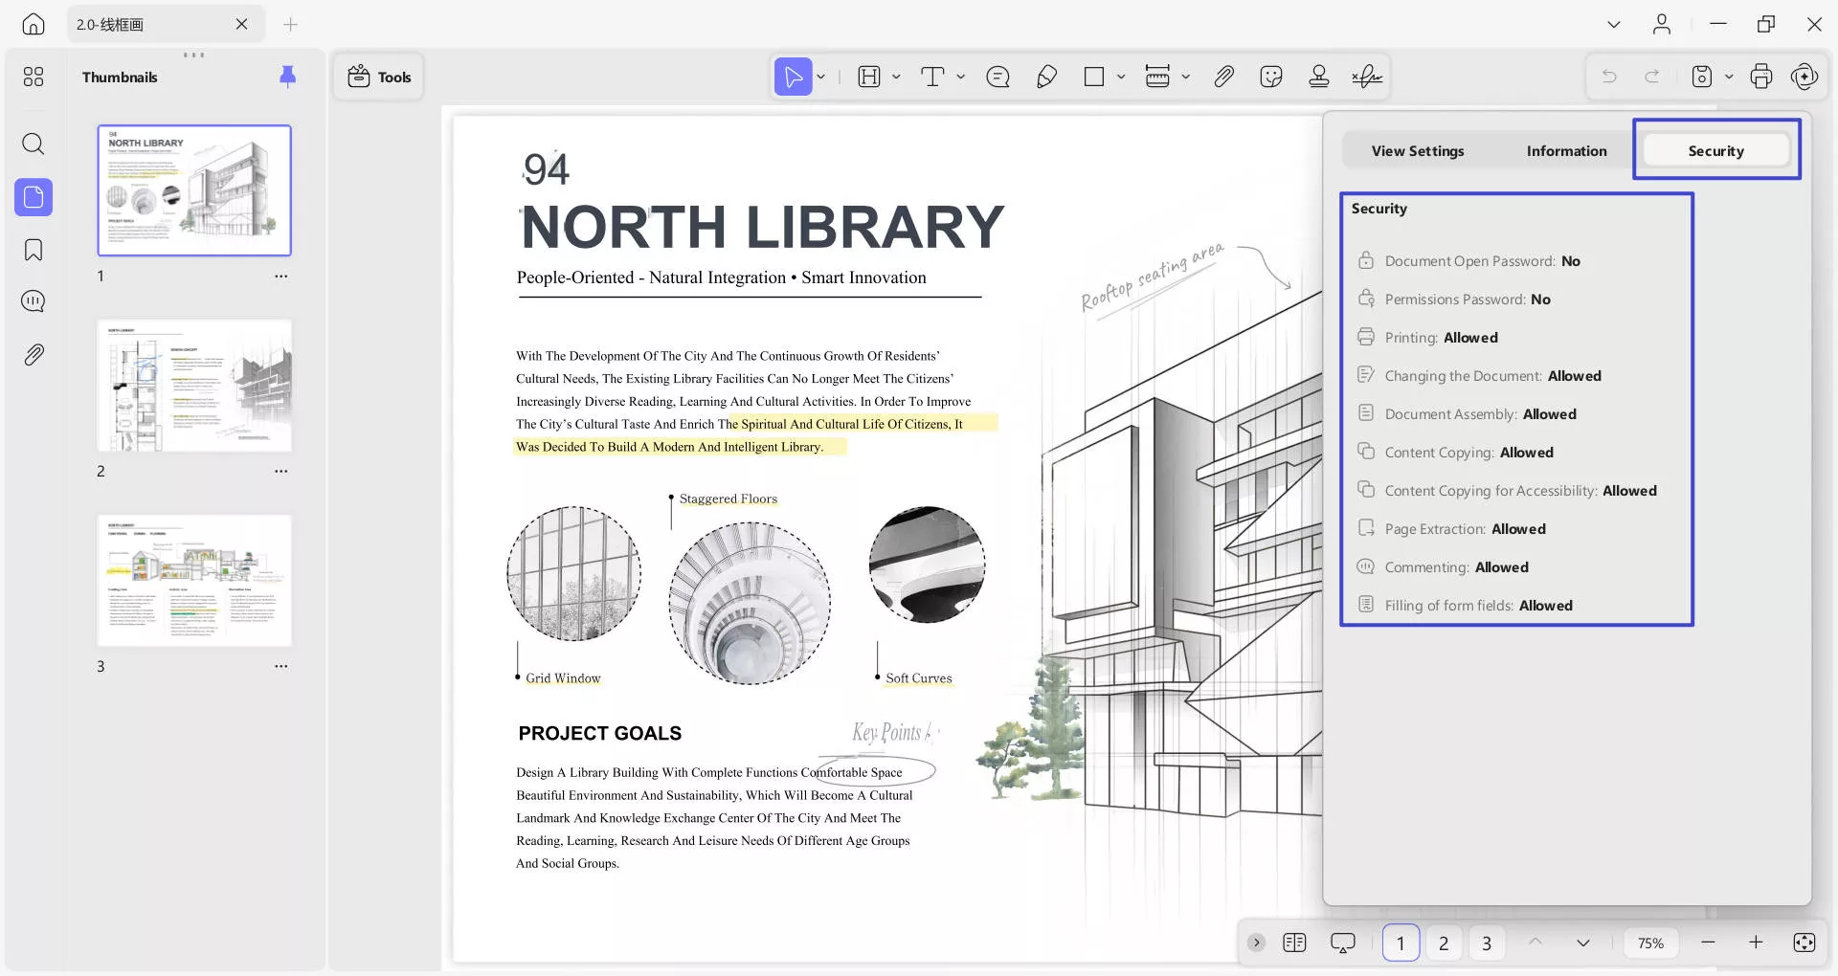Toggle two-page reading view in bottom bar
The image size is (1838, 976).
click(x=1294, y=943)
